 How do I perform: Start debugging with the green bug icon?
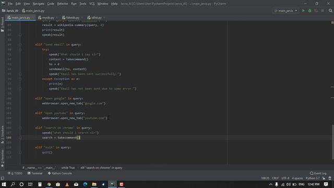(x=309, y=10)
